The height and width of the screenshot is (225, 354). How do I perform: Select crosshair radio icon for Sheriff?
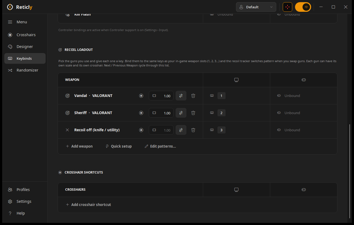pyautogui.click(x=141, y=113)
